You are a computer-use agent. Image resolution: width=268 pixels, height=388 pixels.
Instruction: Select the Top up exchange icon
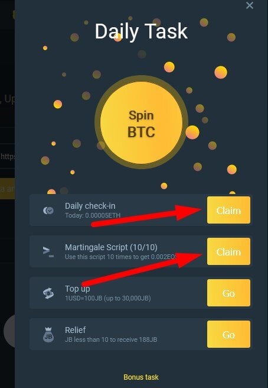(x=48, y=293)
